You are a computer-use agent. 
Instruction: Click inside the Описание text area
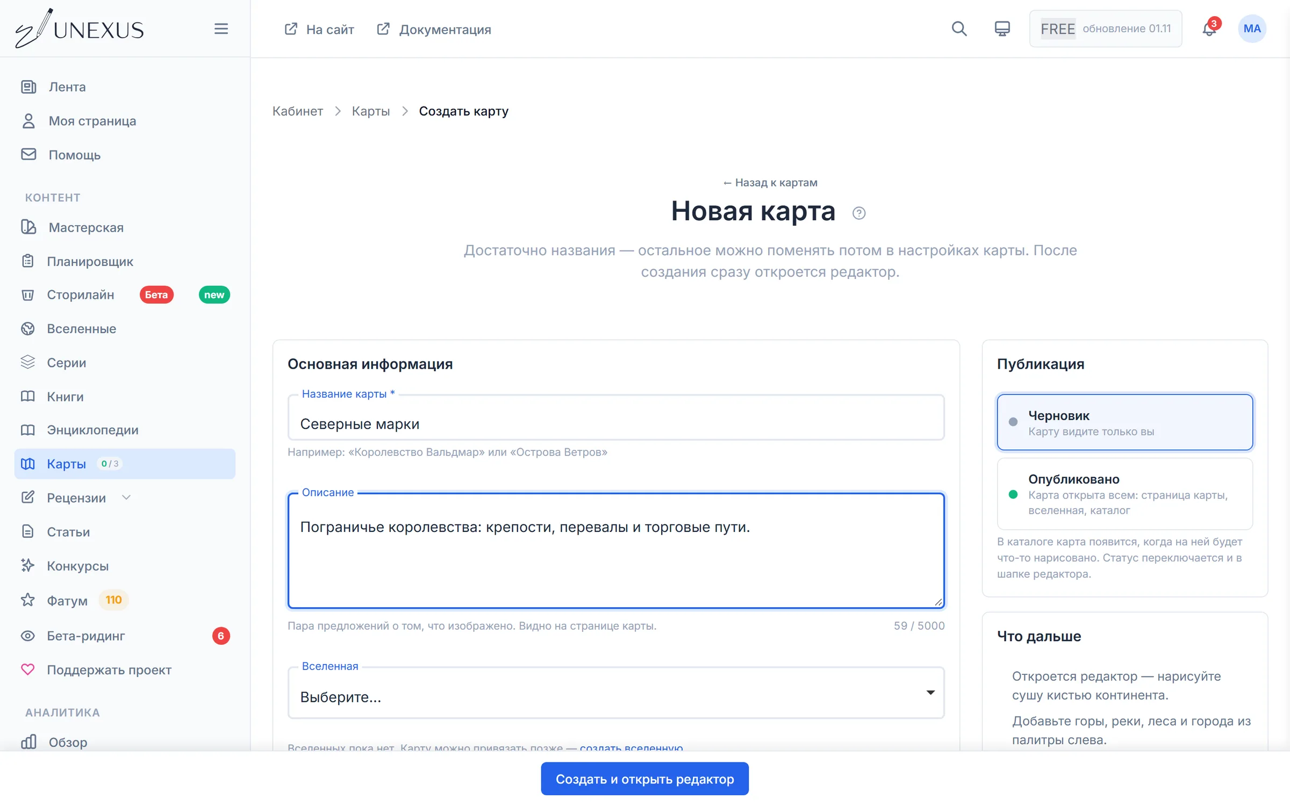click(x=616, y=551)
